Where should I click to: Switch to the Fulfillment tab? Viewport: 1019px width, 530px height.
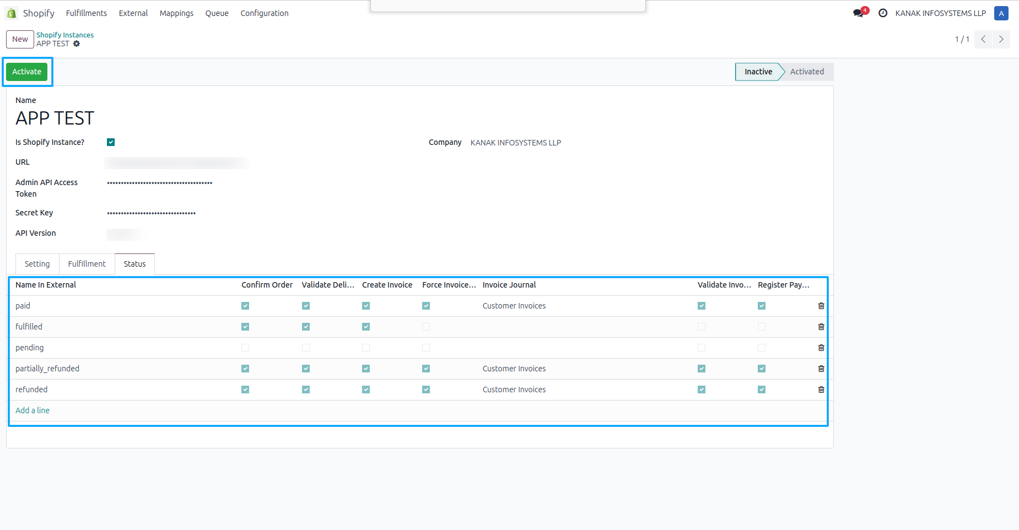click(87, 264)
